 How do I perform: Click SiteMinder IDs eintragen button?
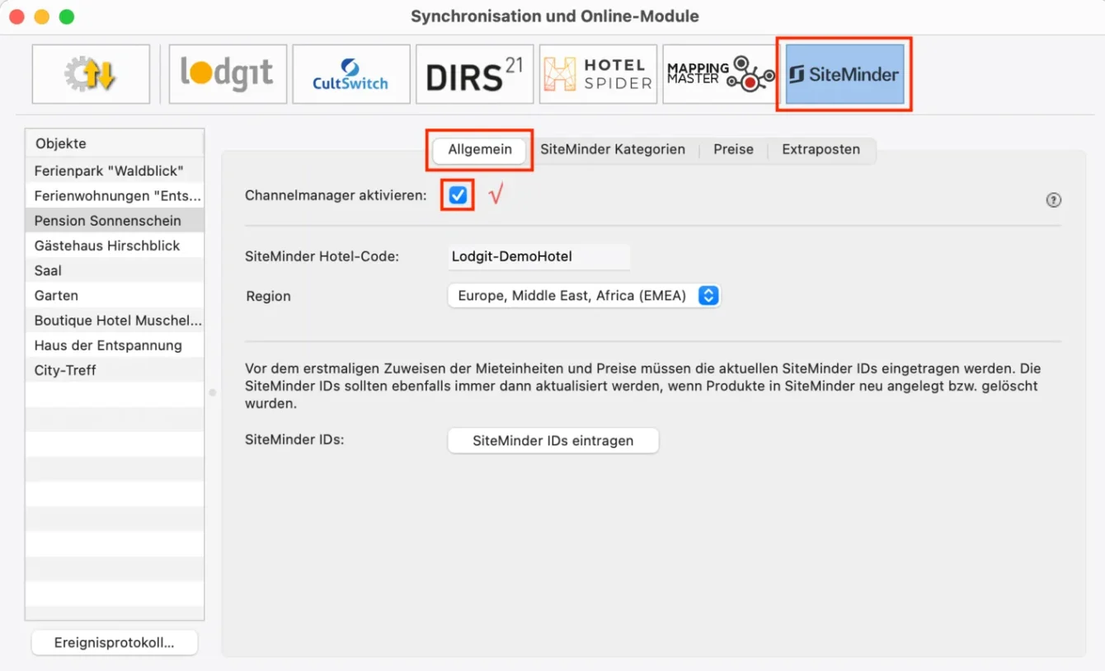tap(553, 440)
